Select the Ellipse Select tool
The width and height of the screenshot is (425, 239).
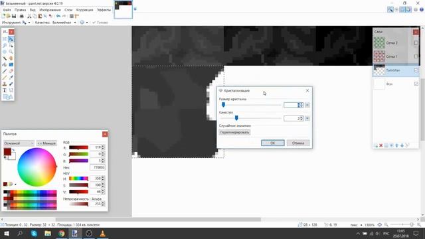(x=5, y=52)
